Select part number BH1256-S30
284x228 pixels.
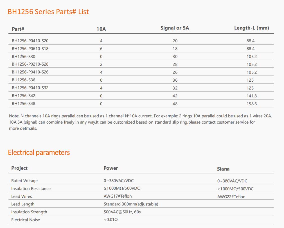click(24, 57)
